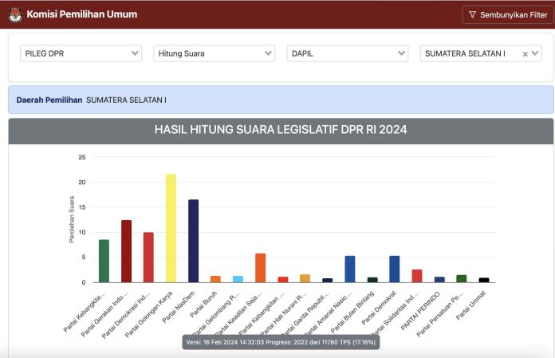Select the dark Partai Garda Republik bar
555x358 pixels.
328,280
